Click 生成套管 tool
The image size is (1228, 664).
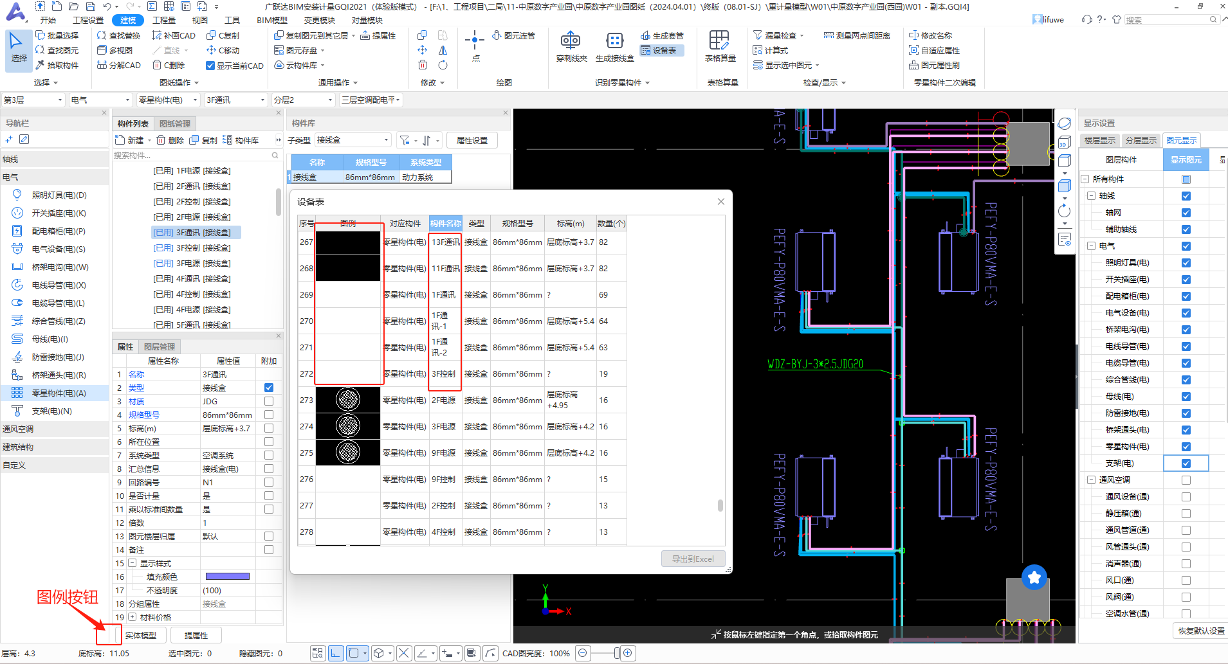(662, 35)
